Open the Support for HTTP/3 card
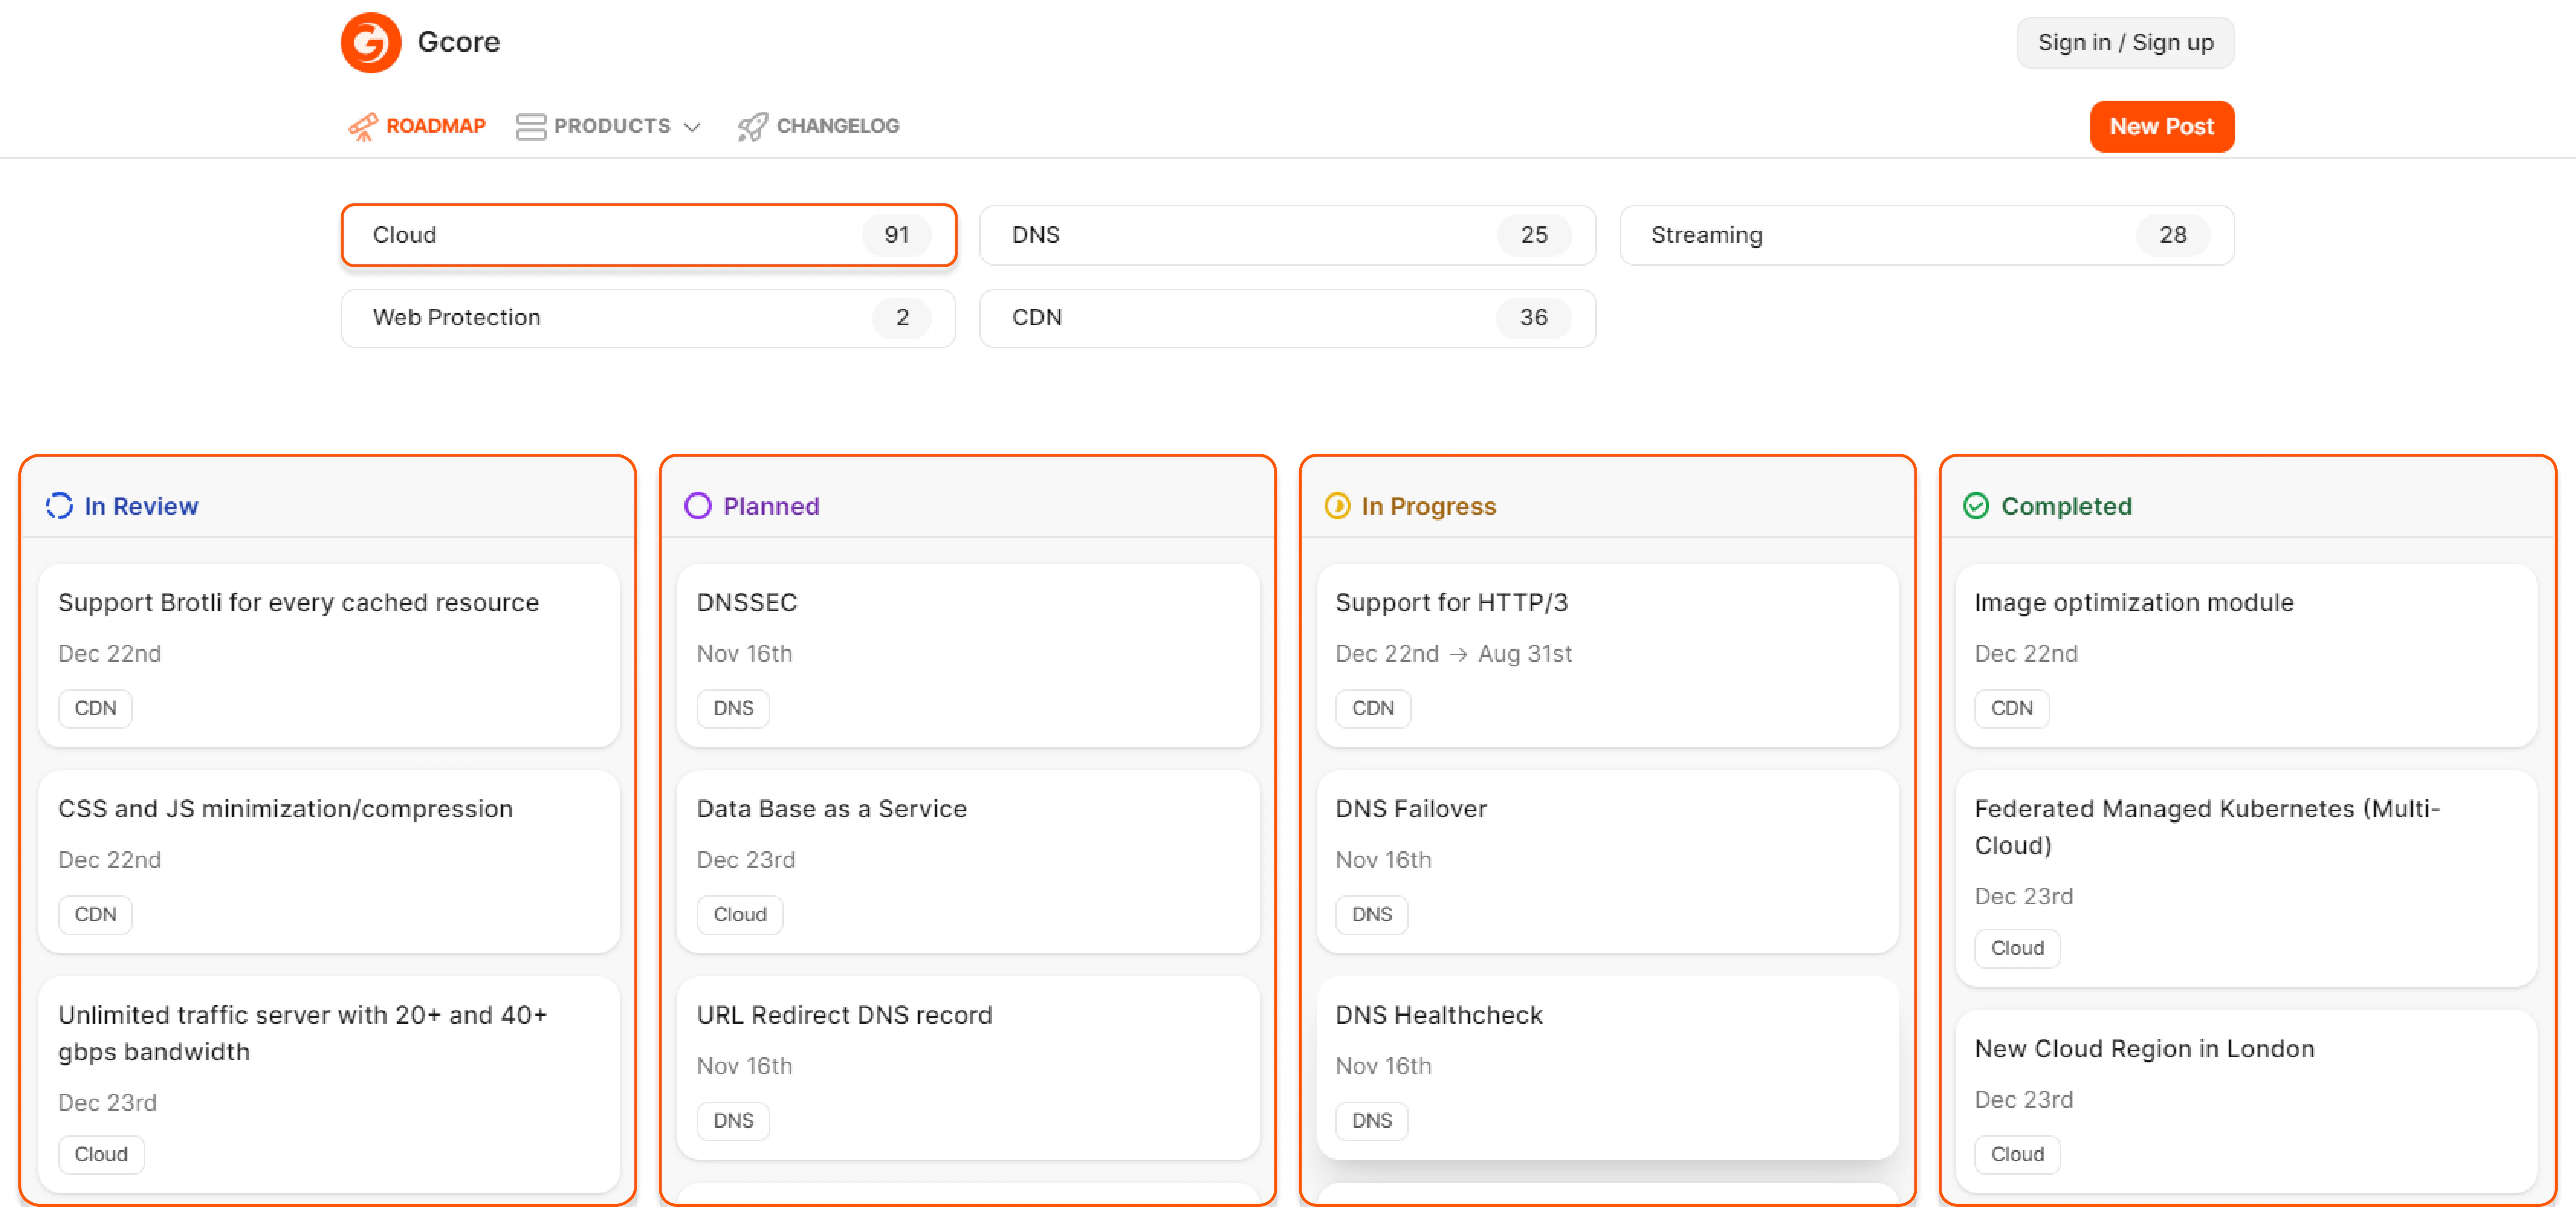 1606,655
